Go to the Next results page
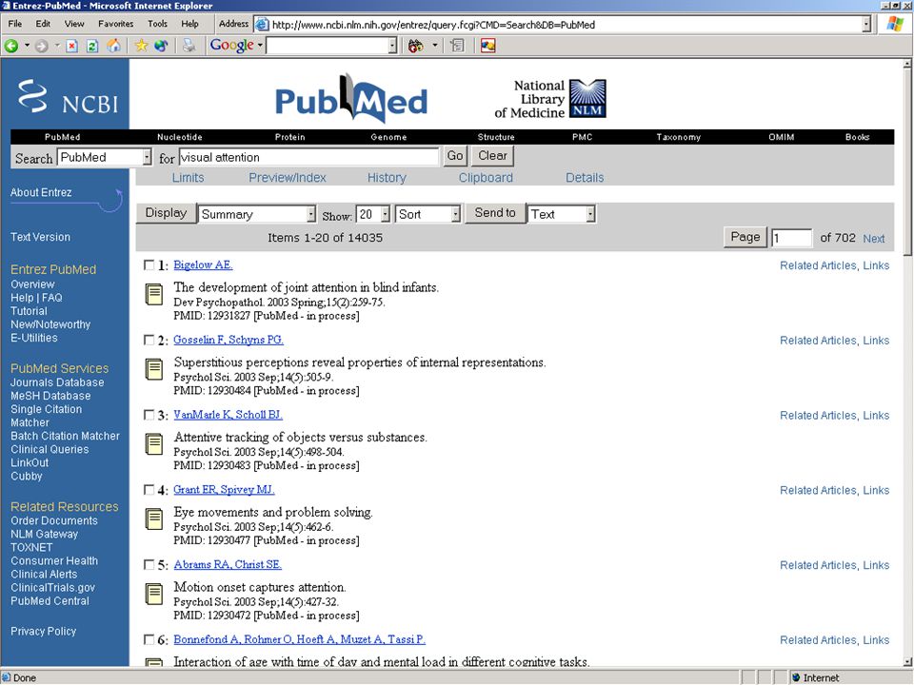 [x=874, y=238]
